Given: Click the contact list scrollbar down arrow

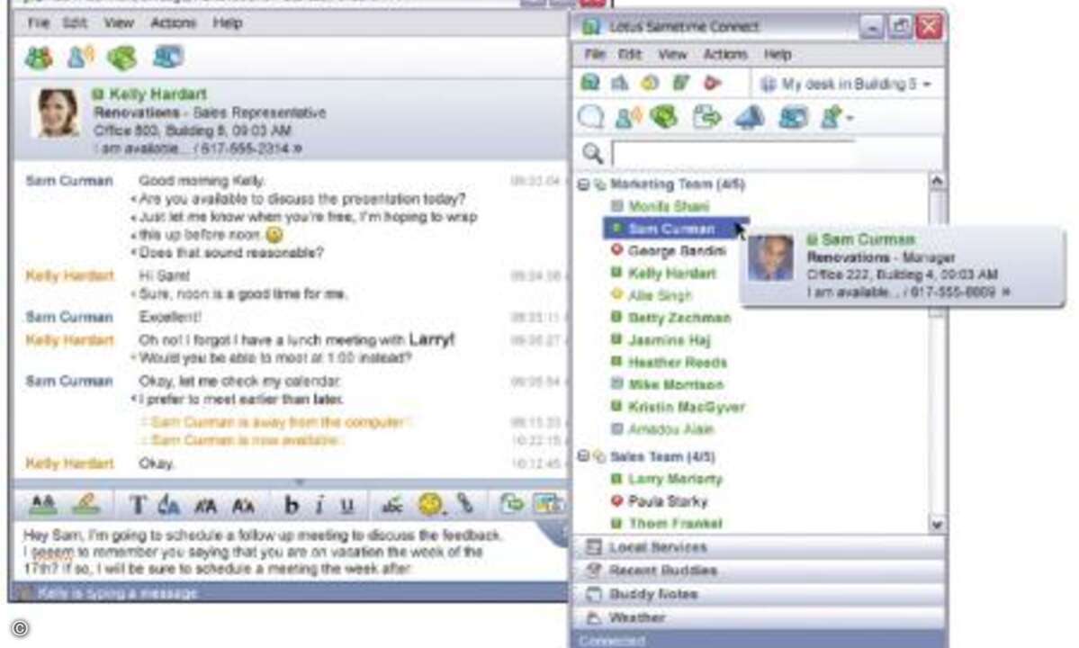Looking at the screenshot, I should pyautogui.click(x=937, y=524).
